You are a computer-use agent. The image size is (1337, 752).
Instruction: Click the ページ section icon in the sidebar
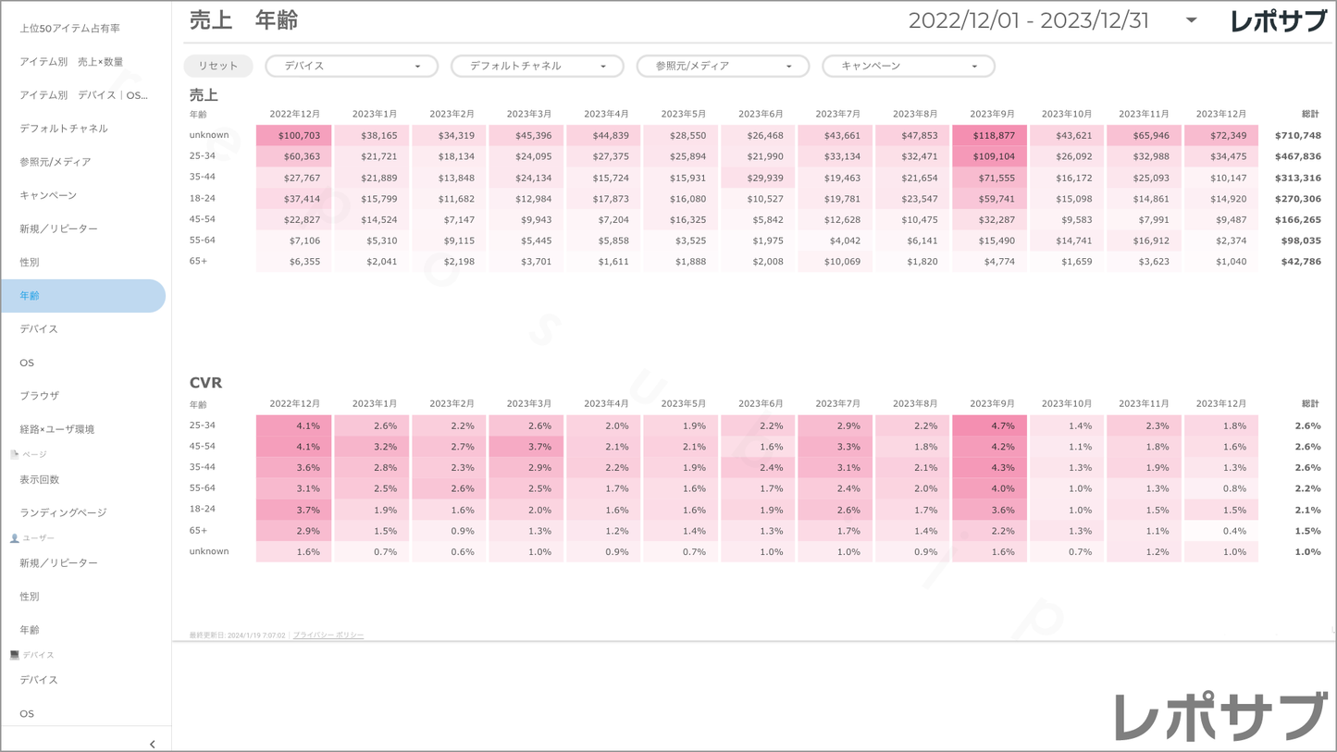click(x=14, y=454)
